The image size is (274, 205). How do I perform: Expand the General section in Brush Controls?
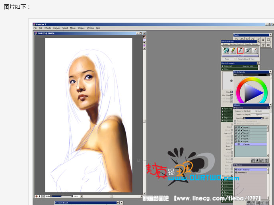(223, 66)
